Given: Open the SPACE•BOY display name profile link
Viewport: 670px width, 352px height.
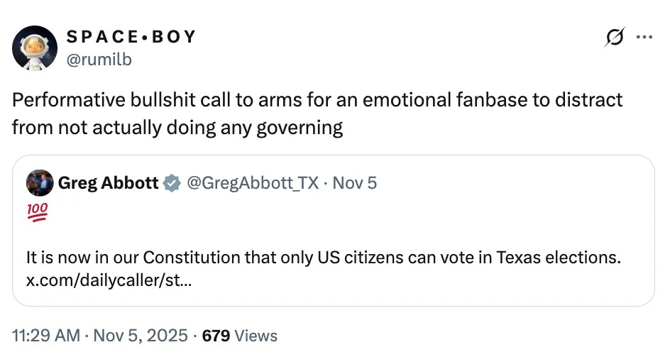Looking at the screenshot, I should [x=131, y=37].
